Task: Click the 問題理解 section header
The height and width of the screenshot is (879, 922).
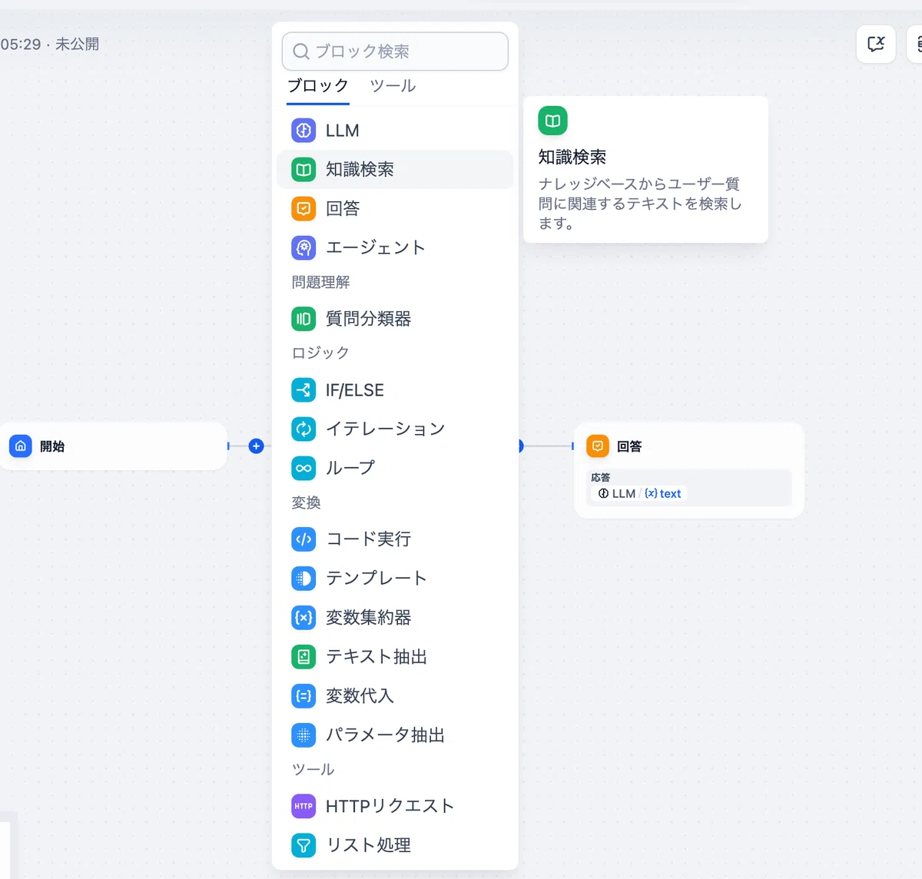Action: [x=320, y=283]
